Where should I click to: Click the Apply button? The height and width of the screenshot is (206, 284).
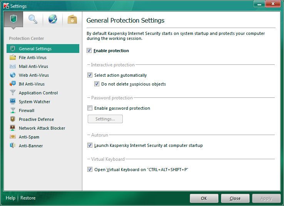(266, 198)
